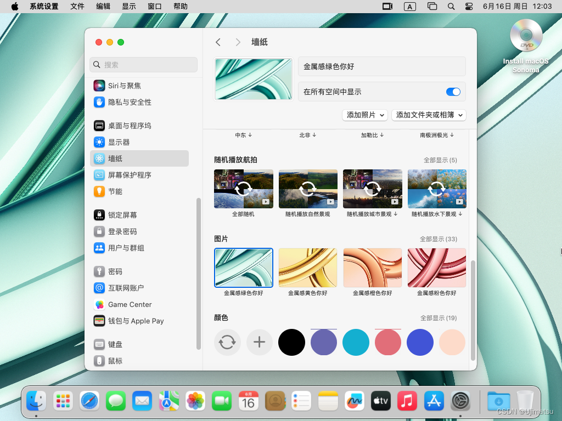Click Install macOS Sonoma desktop disc
The image size is (562, 421).
526,46
